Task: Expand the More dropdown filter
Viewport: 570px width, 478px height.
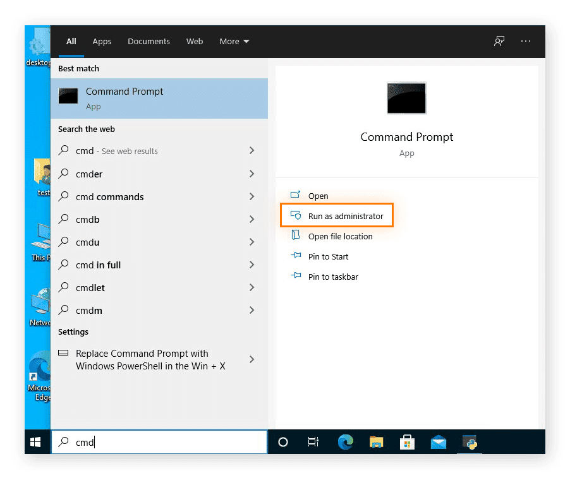Action: click(x=234, y=42)
